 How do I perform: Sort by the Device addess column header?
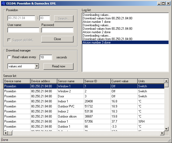pos(44,81)
